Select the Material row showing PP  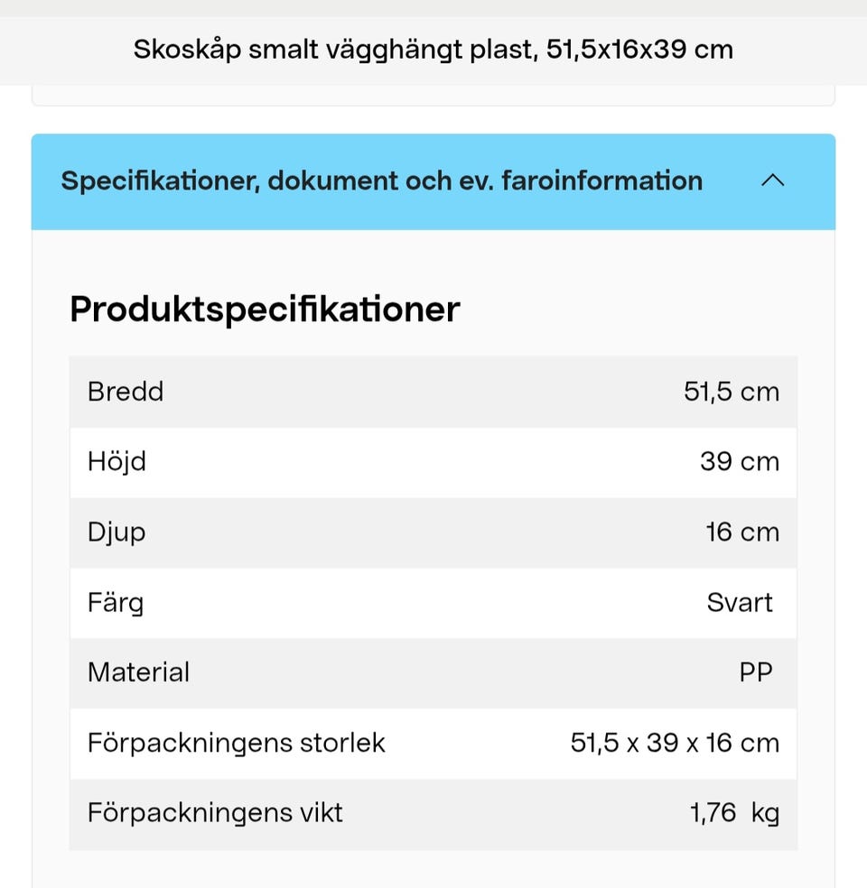click(x=433, y=673)
